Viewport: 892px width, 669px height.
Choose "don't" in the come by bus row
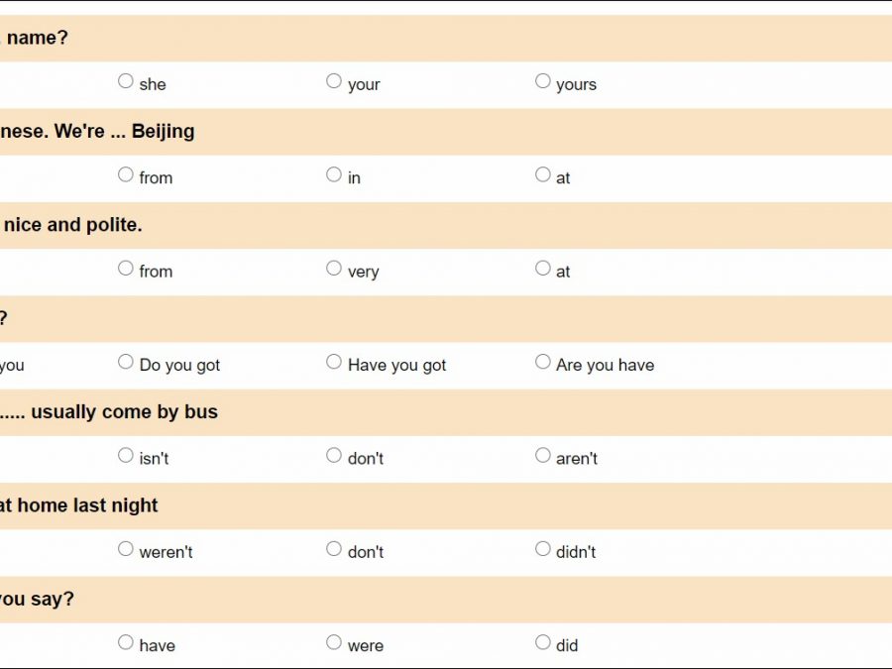pos(334,455)
